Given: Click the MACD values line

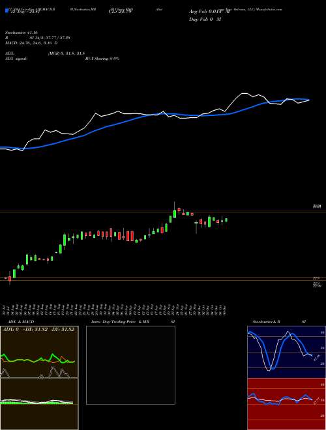Looking at the screenshot, I should coord(31,43).
